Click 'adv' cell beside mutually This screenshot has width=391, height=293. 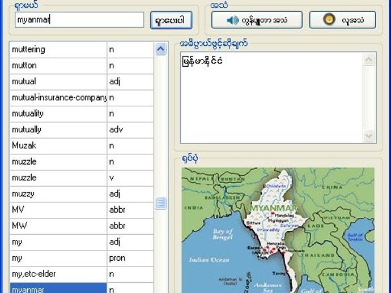(130, 130)
